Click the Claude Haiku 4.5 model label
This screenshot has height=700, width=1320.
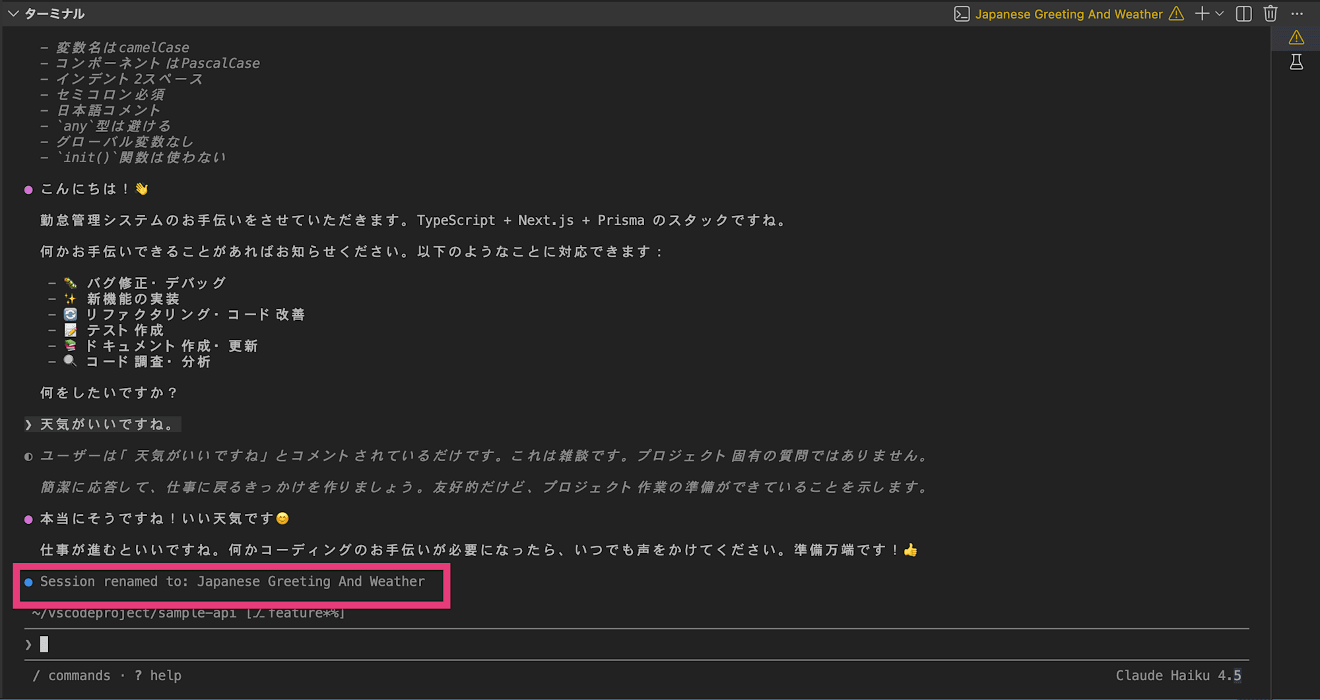click(x=1178, y=676)
